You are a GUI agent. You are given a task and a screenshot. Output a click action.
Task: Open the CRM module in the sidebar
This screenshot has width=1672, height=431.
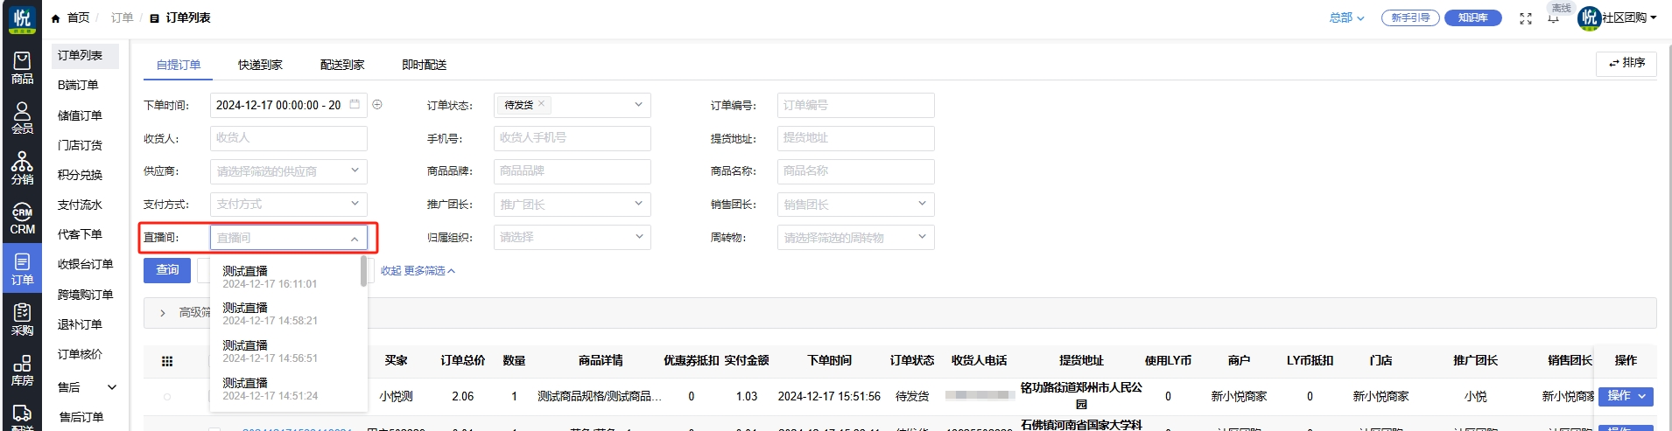[22, 219]
